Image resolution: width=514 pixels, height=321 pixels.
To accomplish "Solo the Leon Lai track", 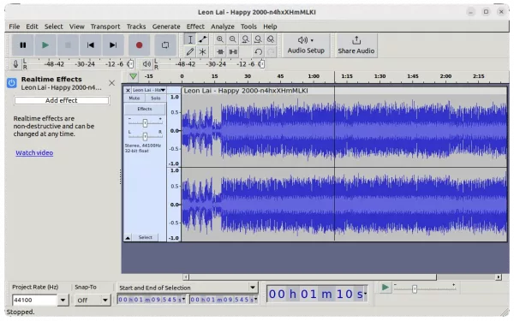I will pos(155,98).
